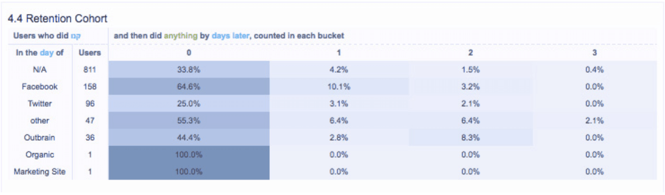Image resolution: width=665 pixels, height=195 pixels.
Task: Click the 100.0% Organic day 0 cell
Action: click(189, 155)
